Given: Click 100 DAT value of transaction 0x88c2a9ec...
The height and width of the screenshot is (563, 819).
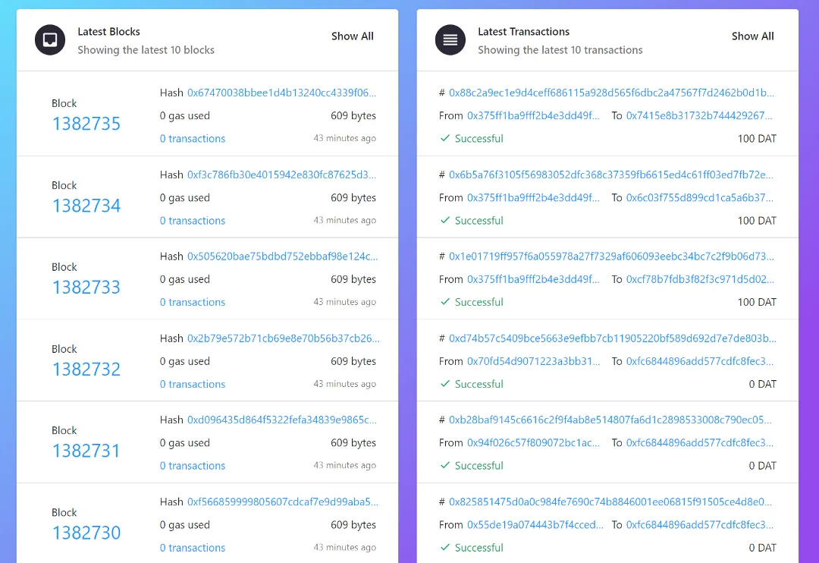Looking at the screenshot, I should pos(757,139).
